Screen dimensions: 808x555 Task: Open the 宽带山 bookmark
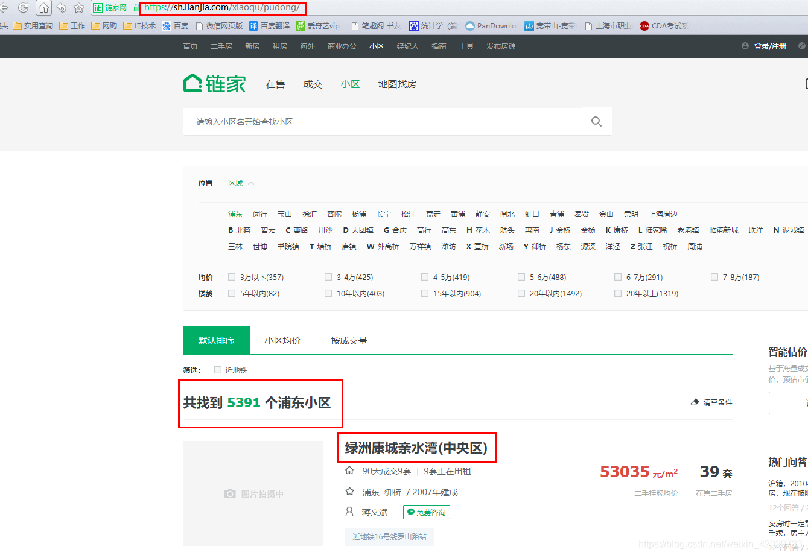550,26
